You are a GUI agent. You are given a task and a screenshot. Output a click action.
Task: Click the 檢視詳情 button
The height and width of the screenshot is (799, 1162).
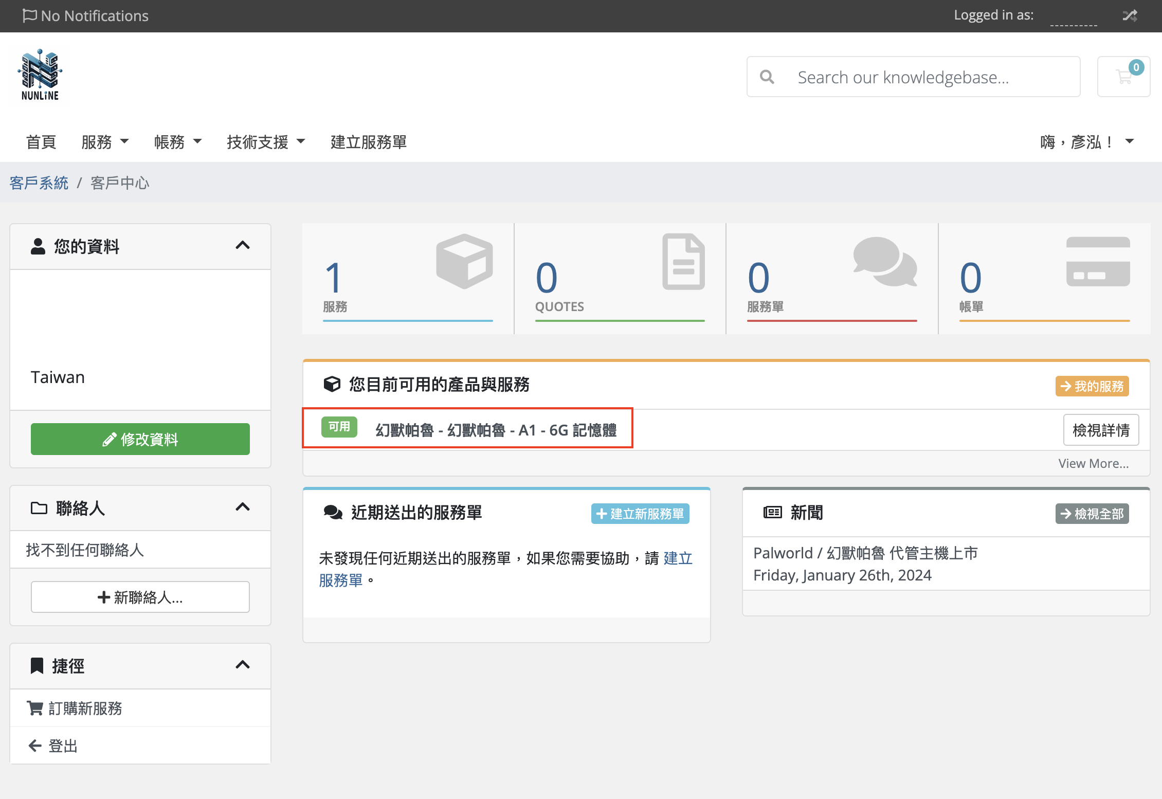click(x=1101, y=430)
